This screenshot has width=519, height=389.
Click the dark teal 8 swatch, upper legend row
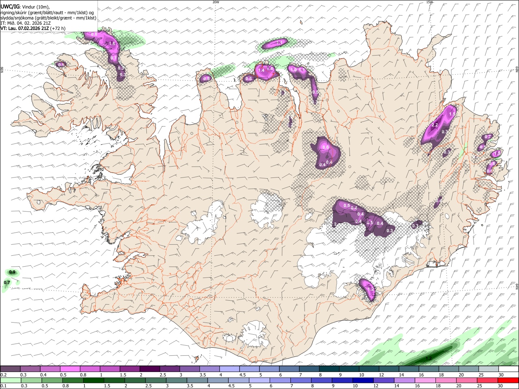coord(329,369)
